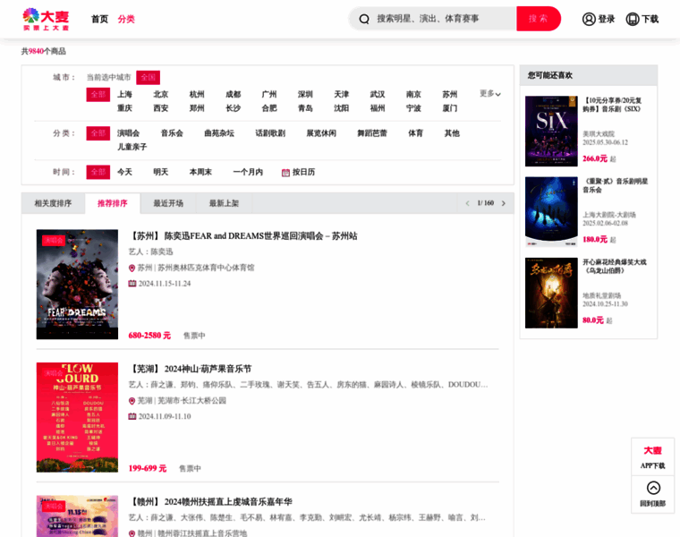Viewport: 680px width, 537px height.
Task: Open 乌龙山伯爵 recommendation poster
Action: (x=551, y=293)
